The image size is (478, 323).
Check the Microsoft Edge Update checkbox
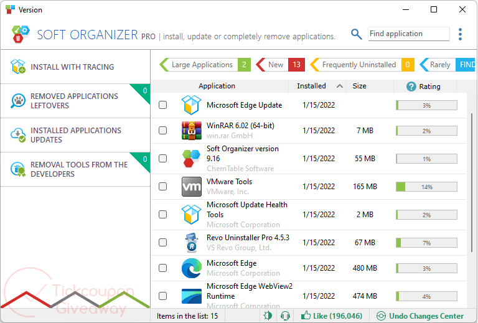point(163,105)
